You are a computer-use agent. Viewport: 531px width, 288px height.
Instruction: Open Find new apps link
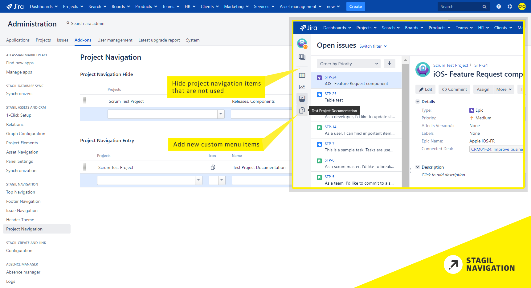(x=20, y=63)
